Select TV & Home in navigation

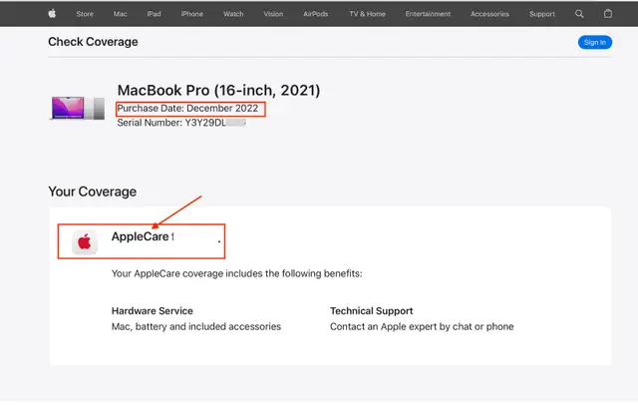[367, 14]
